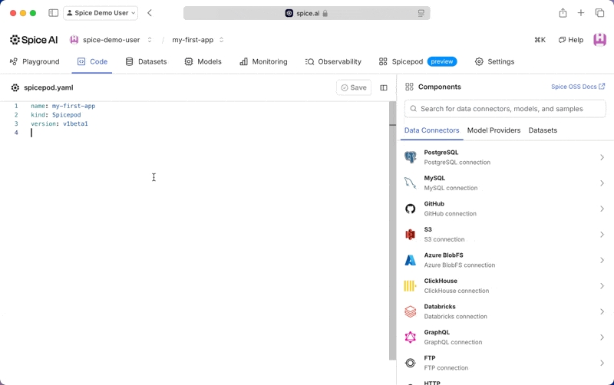Viewport: 614px width, 385px height.
Task: Select the PostgreSQL connector icon
Action: [411, 157]
